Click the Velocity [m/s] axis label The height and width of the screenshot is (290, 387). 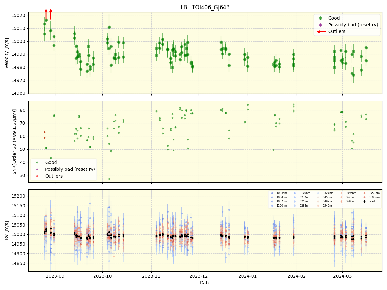coord(7,53)
